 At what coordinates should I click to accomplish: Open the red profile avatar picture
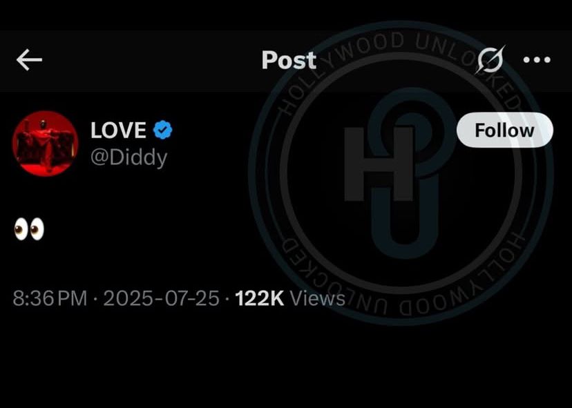pyautogui.click(x=45, y=144)
